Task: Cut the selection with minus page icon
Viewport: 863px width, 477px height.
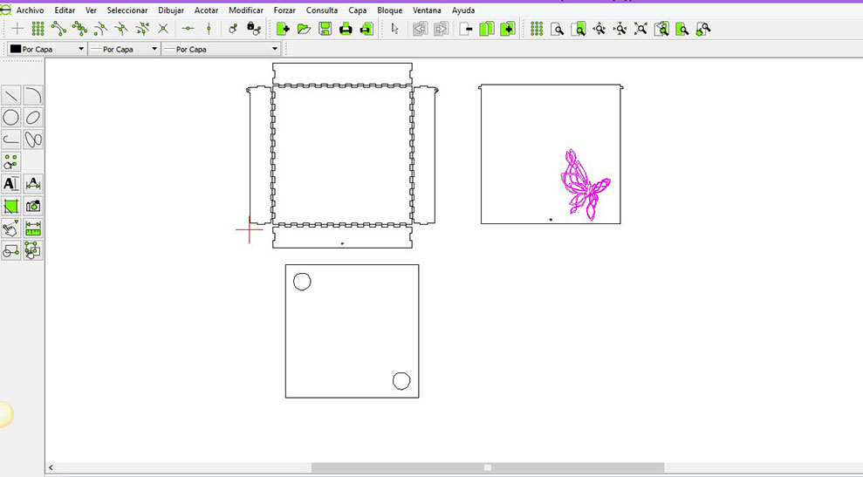Action: (466, 29)
